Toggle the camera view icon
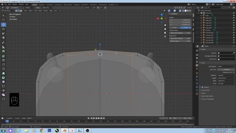236x133 pixels. click(165, 33)
